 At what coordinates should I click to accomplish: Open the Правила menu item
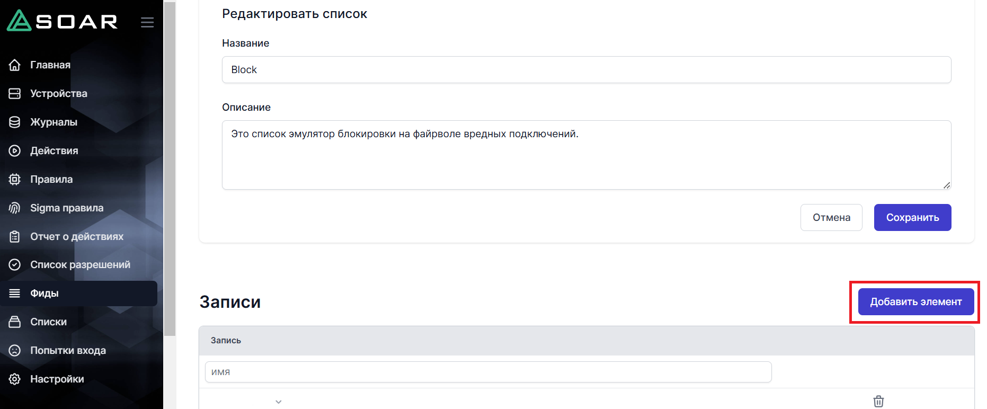point(51,180)
